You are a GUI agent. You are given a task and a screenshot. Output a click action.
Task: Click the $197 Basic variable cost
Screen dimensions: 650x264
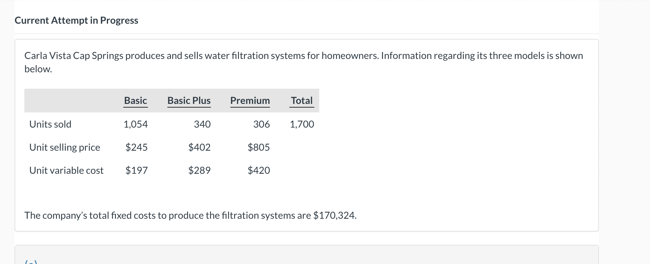click(x=136, y=170)
